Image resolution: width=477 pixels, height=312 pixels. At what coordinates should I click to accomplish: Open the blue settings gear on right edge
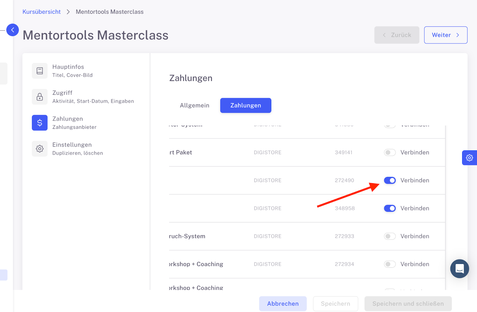coord(469,158)
